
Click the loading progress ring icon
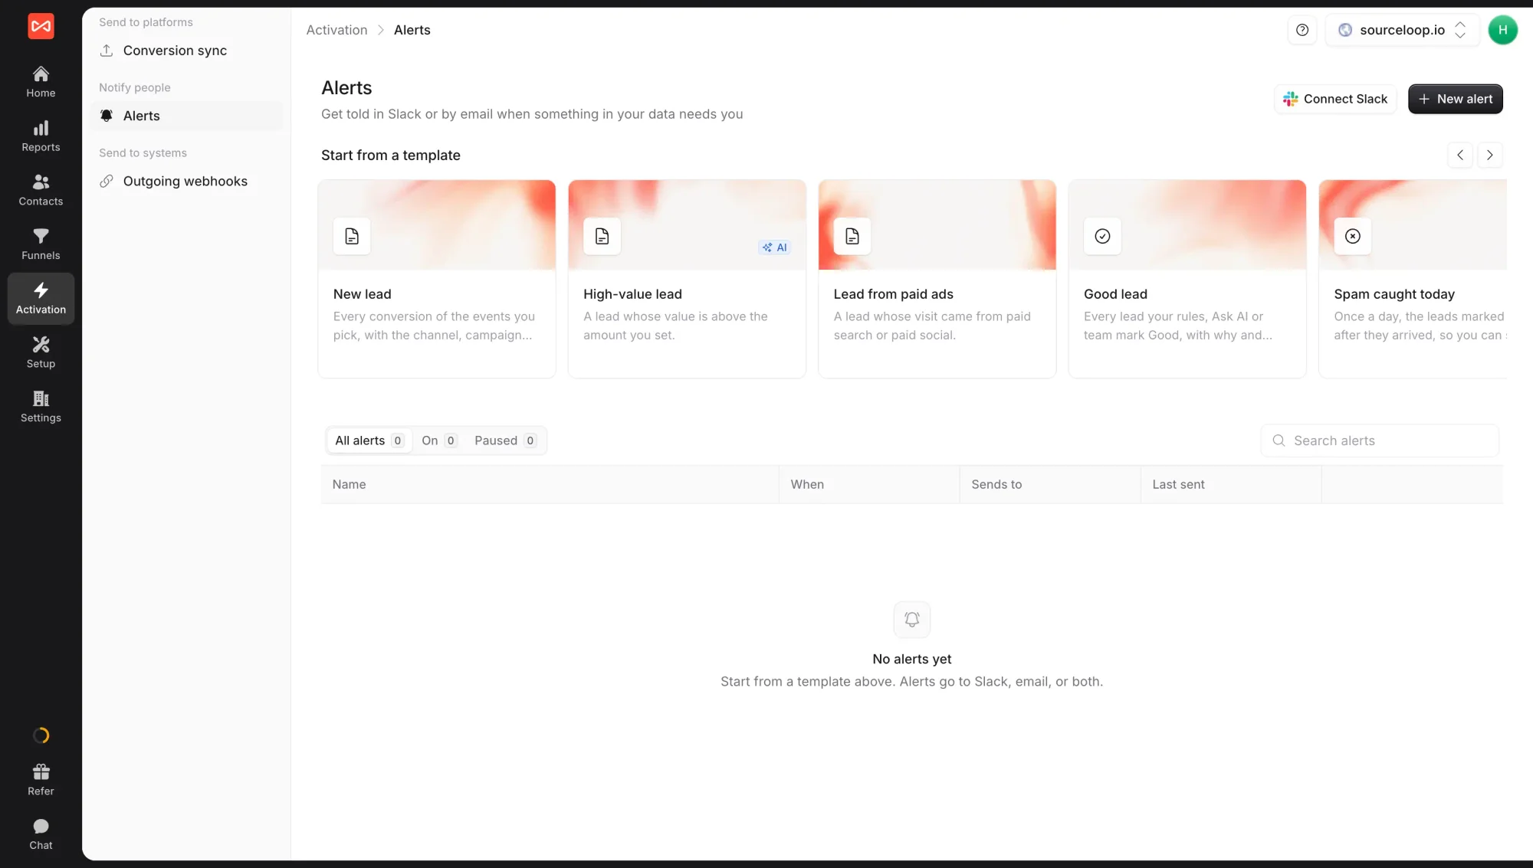pos(41,735)
